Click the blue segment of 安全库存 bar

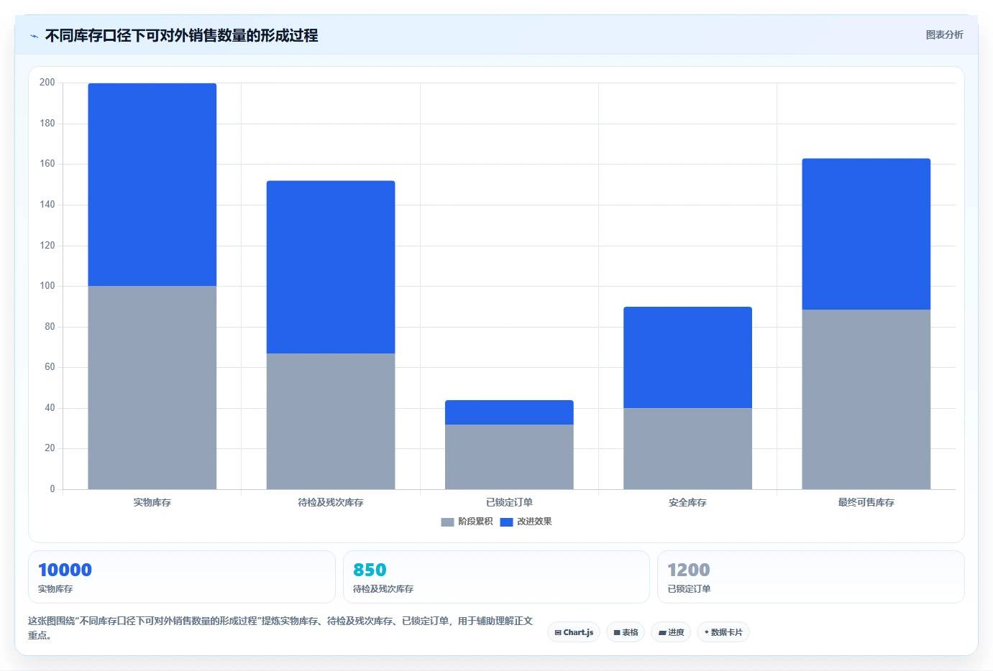coord(687,358)
